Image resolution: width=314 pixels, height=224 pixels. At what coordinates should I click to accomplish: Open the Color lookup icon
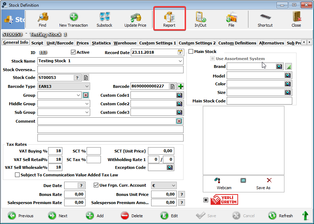(x=288, y=84)
